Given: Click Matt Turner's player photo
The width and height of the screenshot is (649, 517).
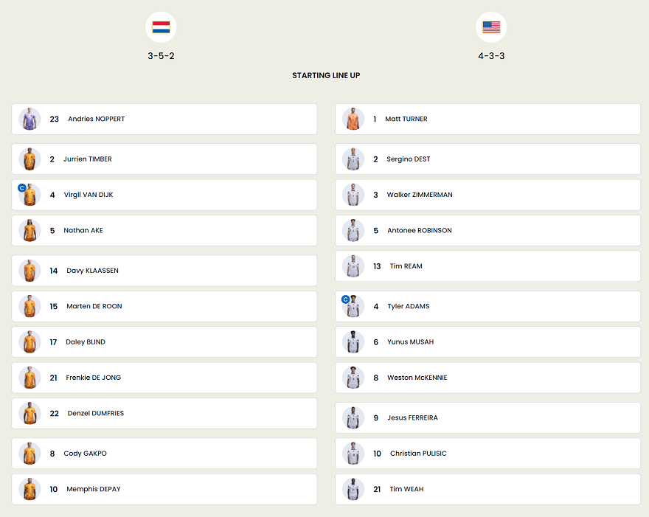Looking at the screenshot, I should click(x=353, y=119).
